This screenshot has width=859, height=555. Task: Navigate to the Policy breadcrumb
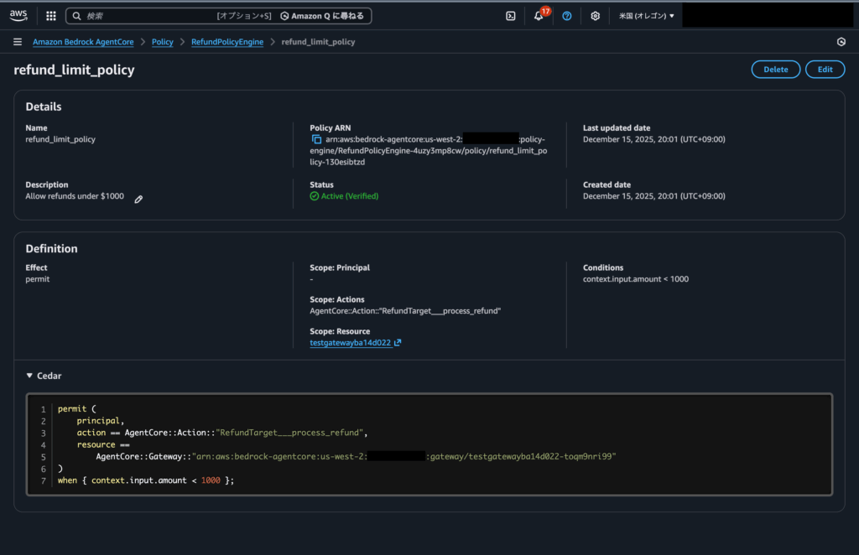tap(162, 42)
